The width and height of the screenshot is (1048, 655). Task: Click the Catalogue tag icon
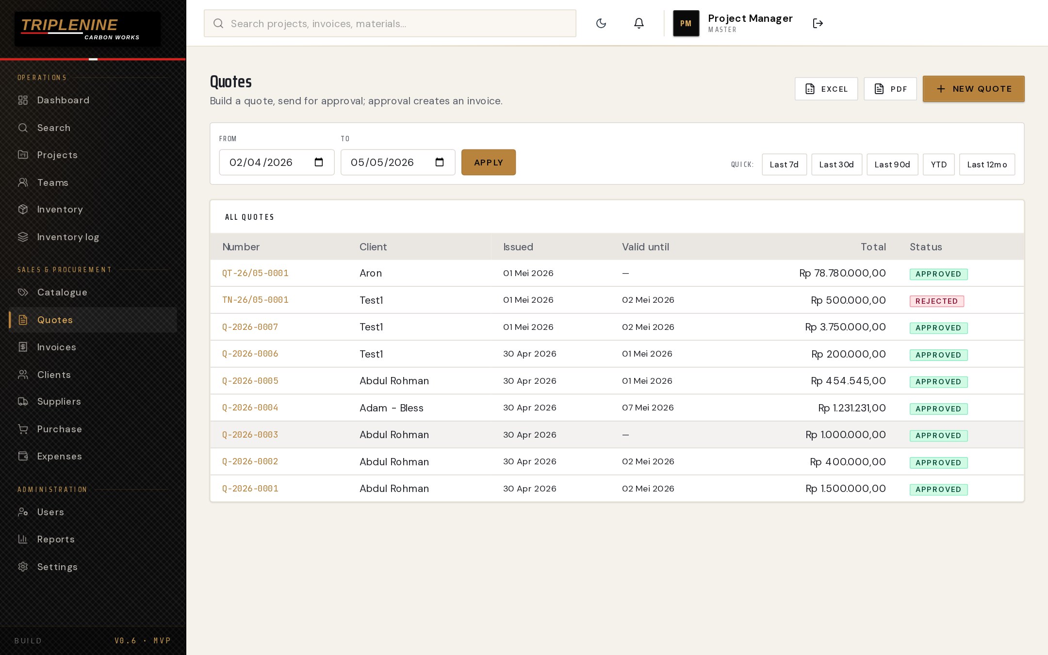pyautogui.click(x=23, y=292)
